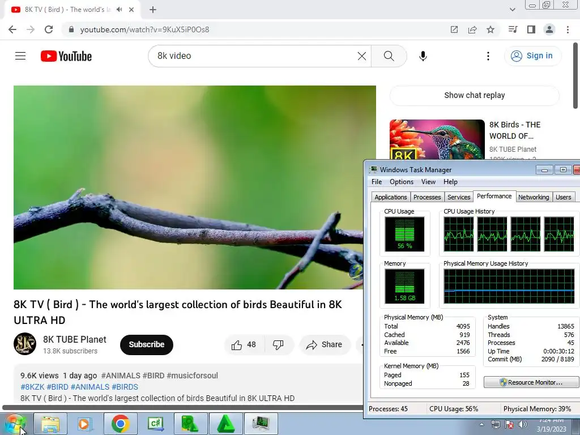Open the 8K Birds recommended video thumbnail

(437, 140)
